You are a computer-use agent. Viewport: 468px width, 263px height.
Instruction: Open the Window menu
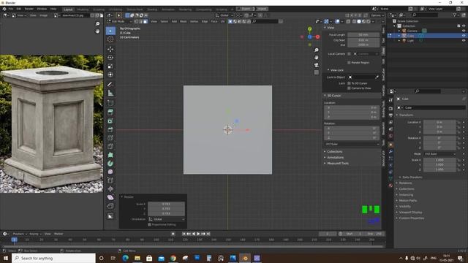coord(42,9)
